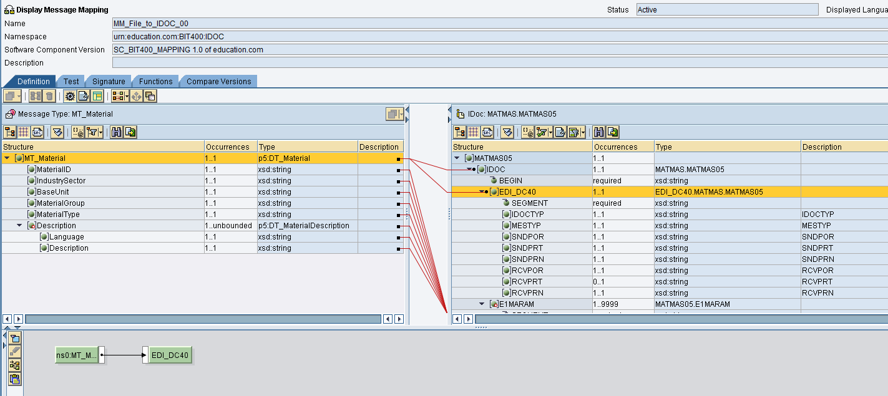Image resolution: width=888 pixels, height=396 pixels.
Task: Select the MESTYP row in target tree
Action: pyautogui.click(x=670, y=226)
